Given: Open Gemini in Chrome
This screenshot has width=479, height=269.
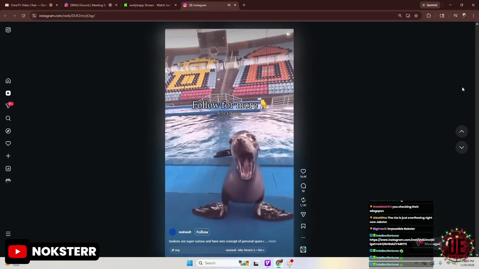Looking at the screenshot, I should (x=430, y=5).
